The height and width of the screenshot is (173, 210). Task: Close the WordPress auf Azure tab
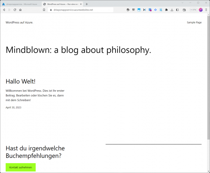(x=81, y=4)
